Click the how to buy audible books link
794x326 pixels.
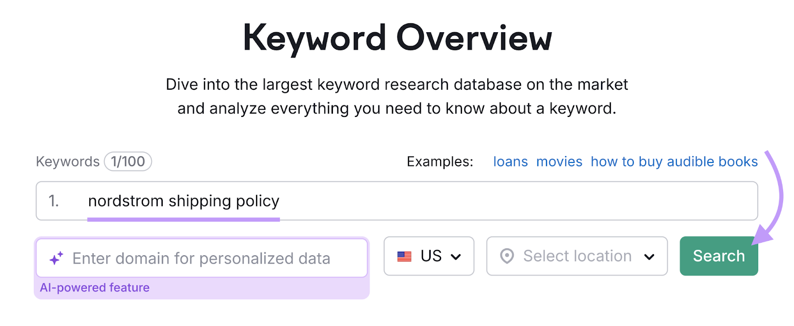pos(673,162)
